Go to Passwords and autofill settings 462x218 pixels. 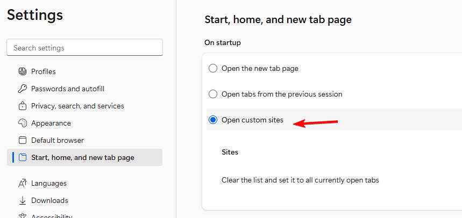tap(68, 89)
